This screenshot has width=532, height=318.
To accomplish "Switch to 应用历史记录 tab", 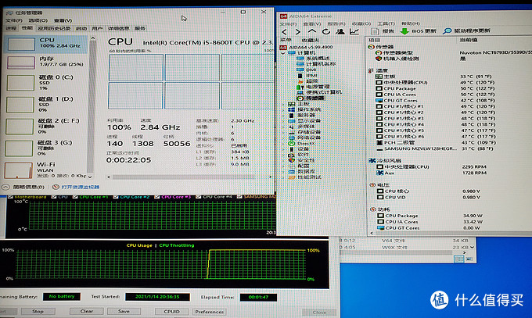I will tap(54, 28).
